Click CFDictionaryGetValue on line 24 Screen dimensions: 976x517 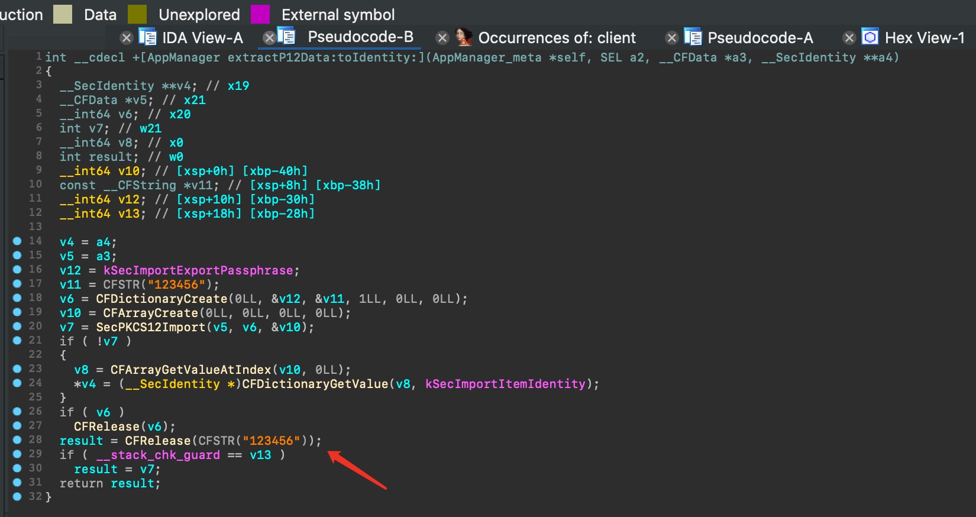(315, 384)
